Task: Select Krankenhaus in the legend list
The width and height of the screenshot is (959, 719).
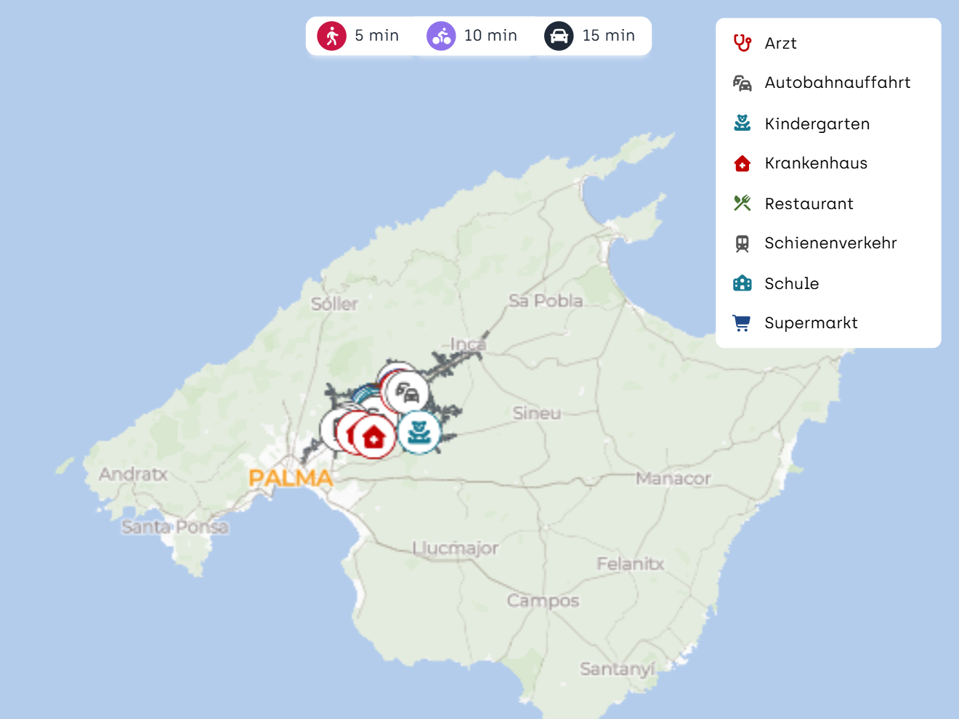Action: pyautogui.click(x=815, y=163)
